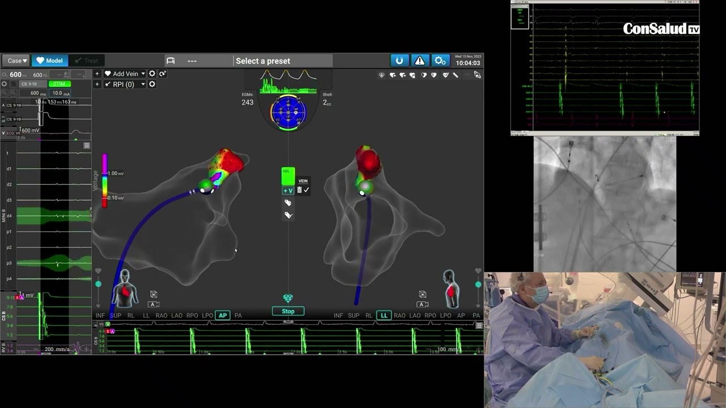The image size is (726, 408).
Task: Click the blue magnet icon button
Action: pyautogui.click(x=399, y=61)
